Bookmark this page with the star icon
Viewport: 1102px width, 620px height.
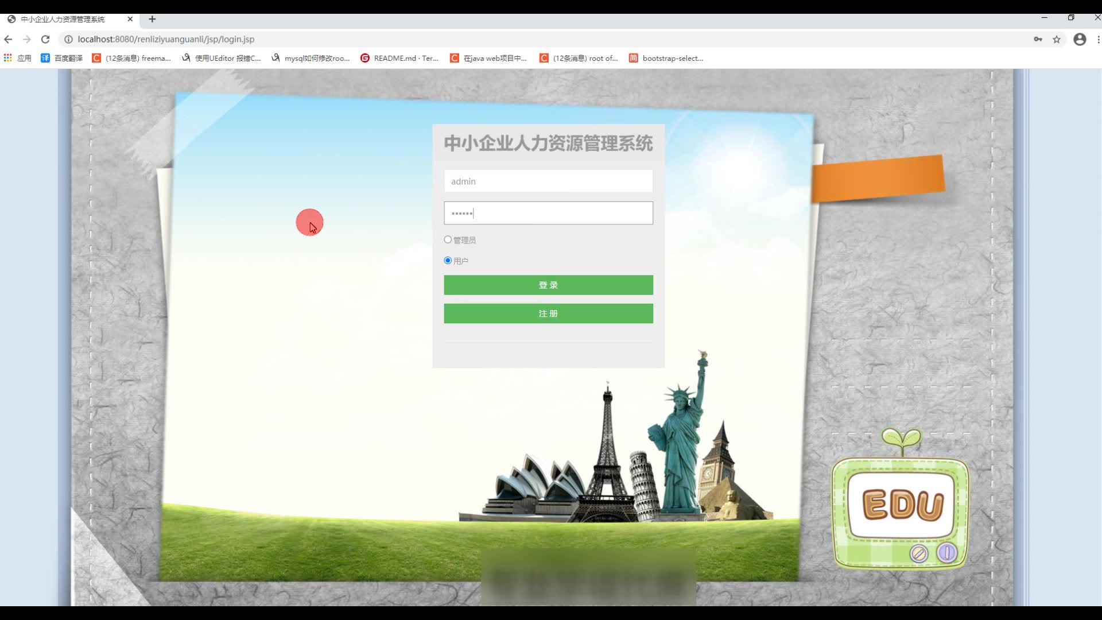tap(1057, 39)
